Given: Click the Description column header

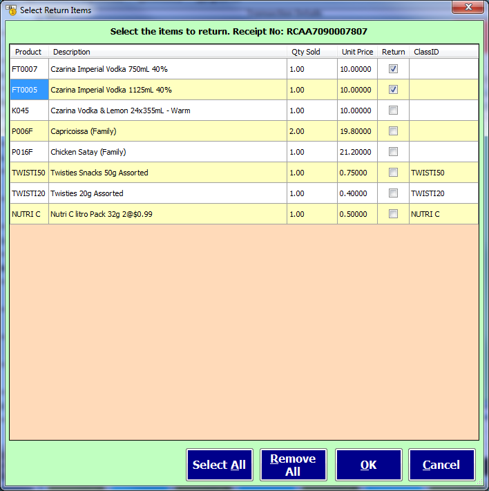Looking at the screenshot, I should pyautogui.click(x=168, y=52).
